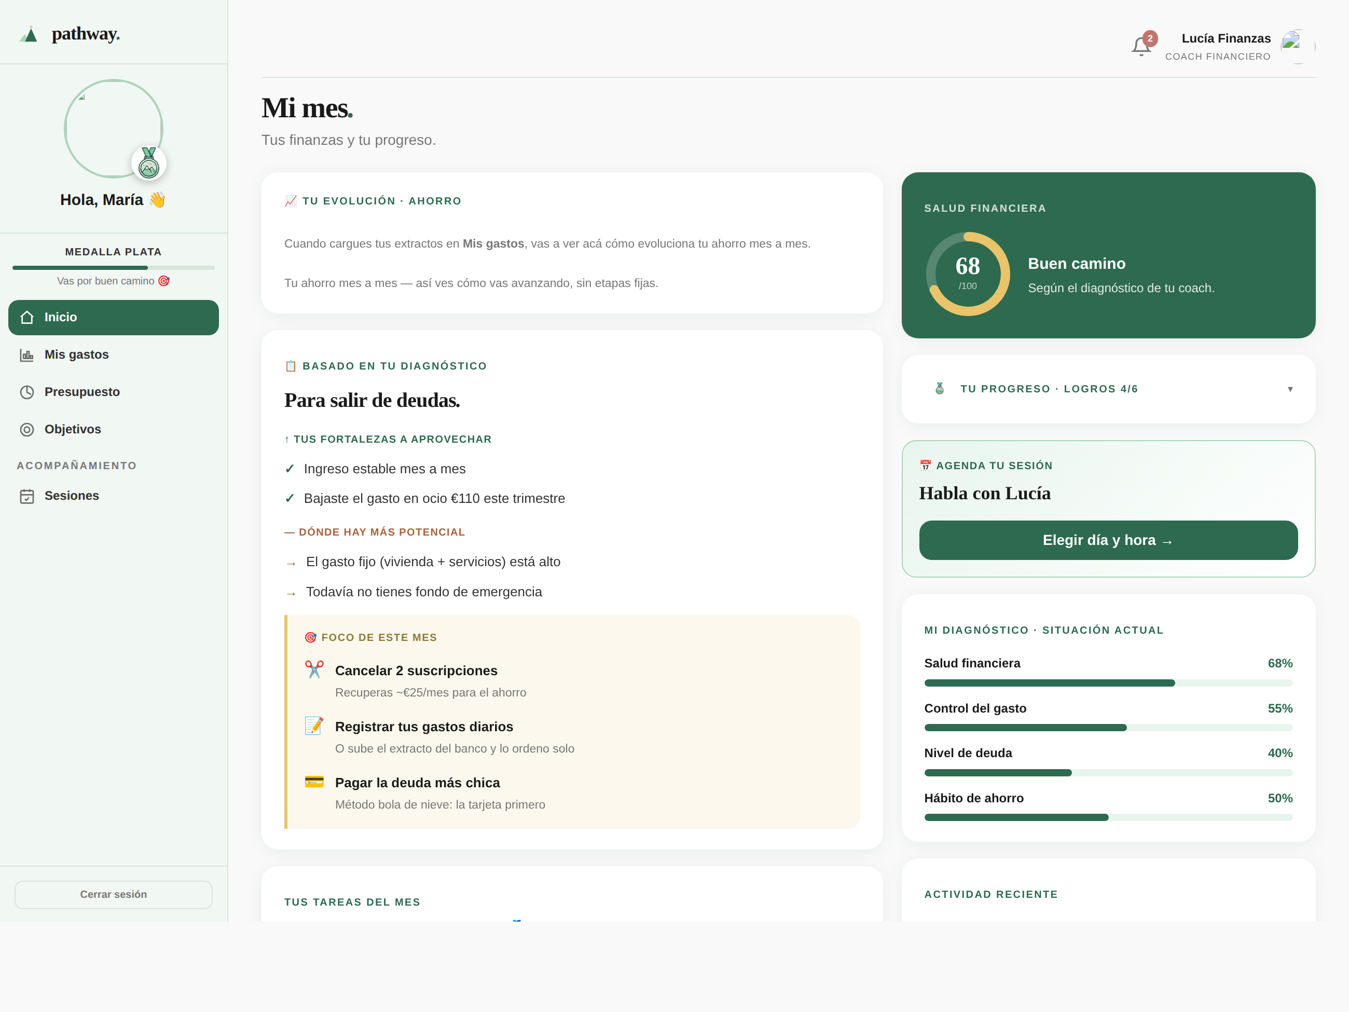Click the Presupuesto clock icon

[x=27, y=392]
